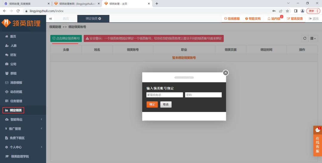Expand the 推广管理 sidebar submenu
This screenshot has width=322, height=163.
23,129
